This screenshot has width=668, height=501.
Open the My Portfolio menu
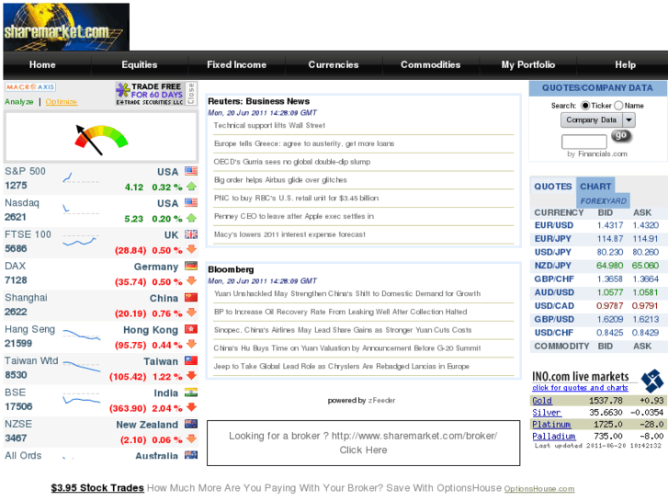[x=527, y=65]
